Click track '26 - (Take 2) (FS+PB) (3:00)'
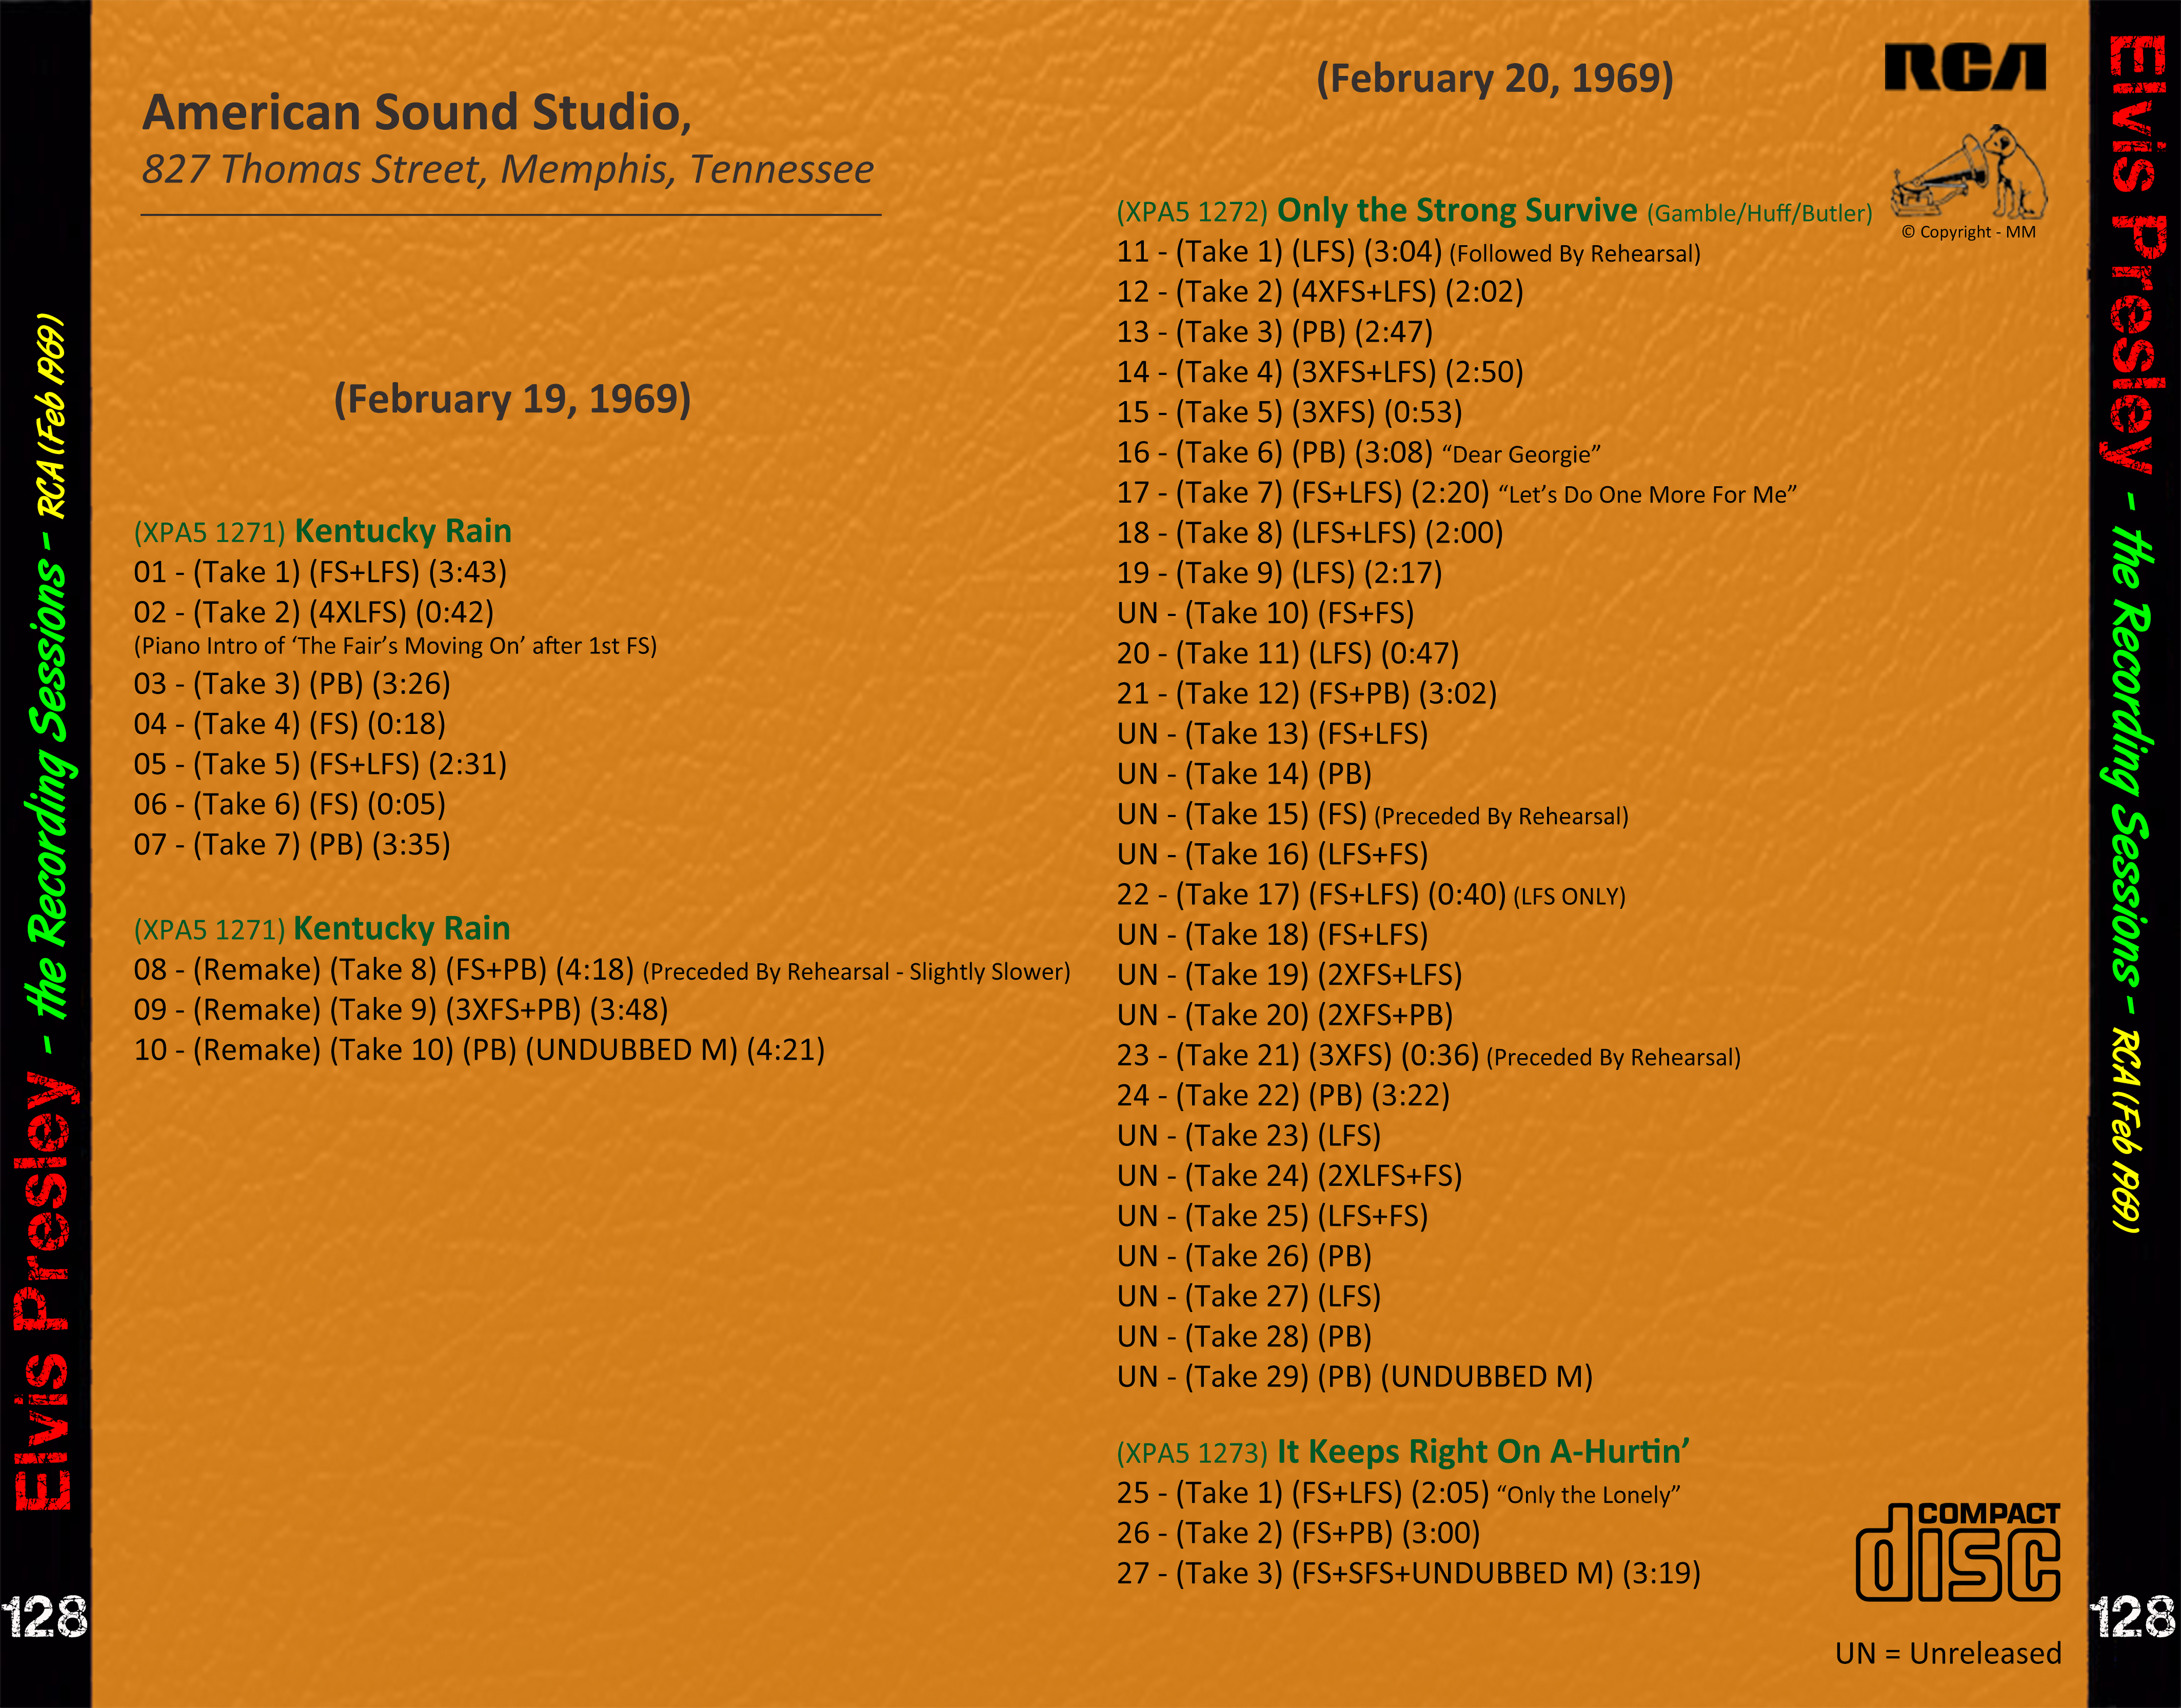The height and width of the screenshot is (1708, 2181). [1299, 1533]
